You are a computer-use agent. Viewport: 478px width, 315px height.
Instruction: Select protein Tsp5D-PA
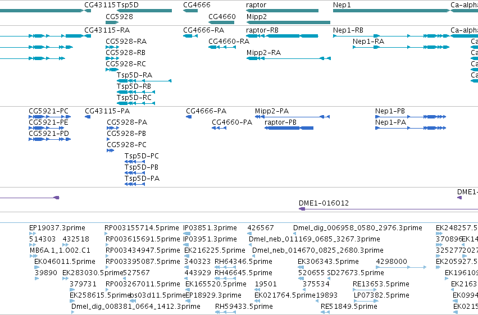click(135, 184)
